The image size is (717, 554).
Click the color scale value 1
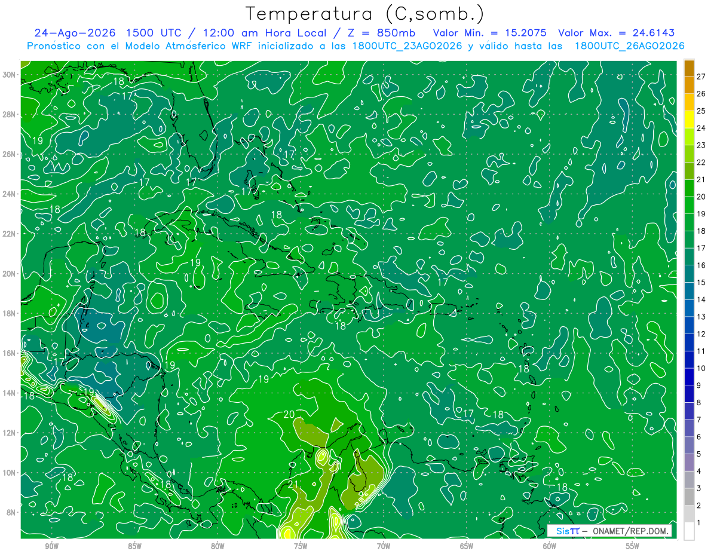700,523
